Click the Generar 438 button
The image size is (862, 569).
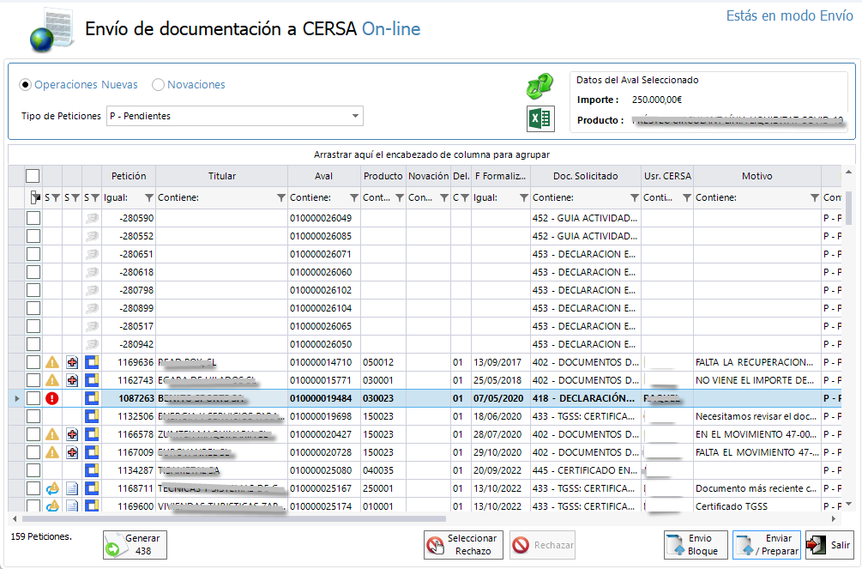(x=135, y=545)
